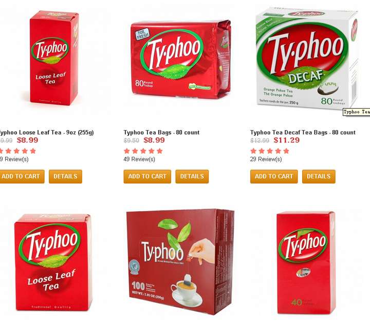Add Typhoo Loose Leaf Tea to cart
Image resolution: width=370 pixels, height=330 pixels.
tap(22, 176)
